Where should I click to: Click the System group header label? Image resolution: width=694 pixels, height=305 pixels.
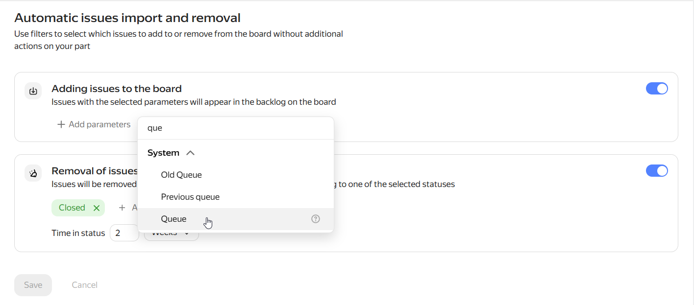click(163, 153)
